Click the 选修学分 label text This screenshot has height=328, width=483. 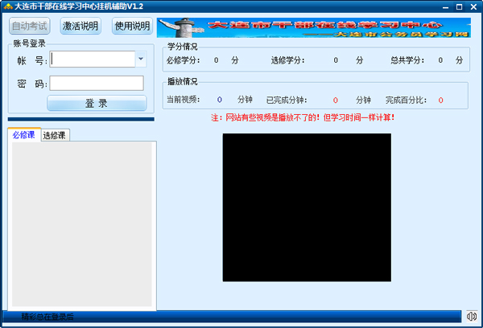(x=287, y=60)
